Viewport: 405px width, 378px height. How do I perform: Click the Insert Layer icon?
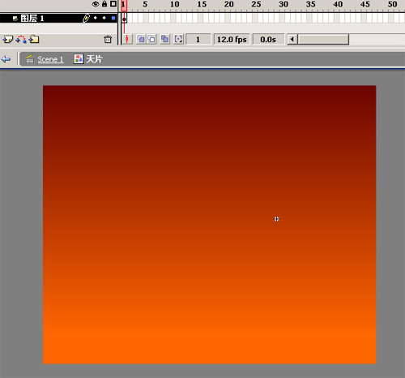point(7,40)
